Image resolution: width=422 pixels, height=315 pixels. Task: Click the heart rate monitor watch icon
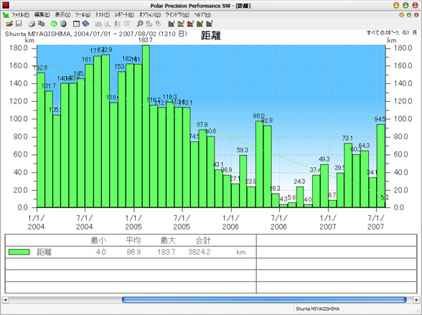(x=63, y=24)
